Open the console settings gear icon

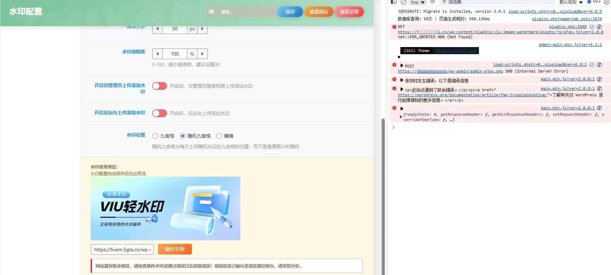pos(606,2)
